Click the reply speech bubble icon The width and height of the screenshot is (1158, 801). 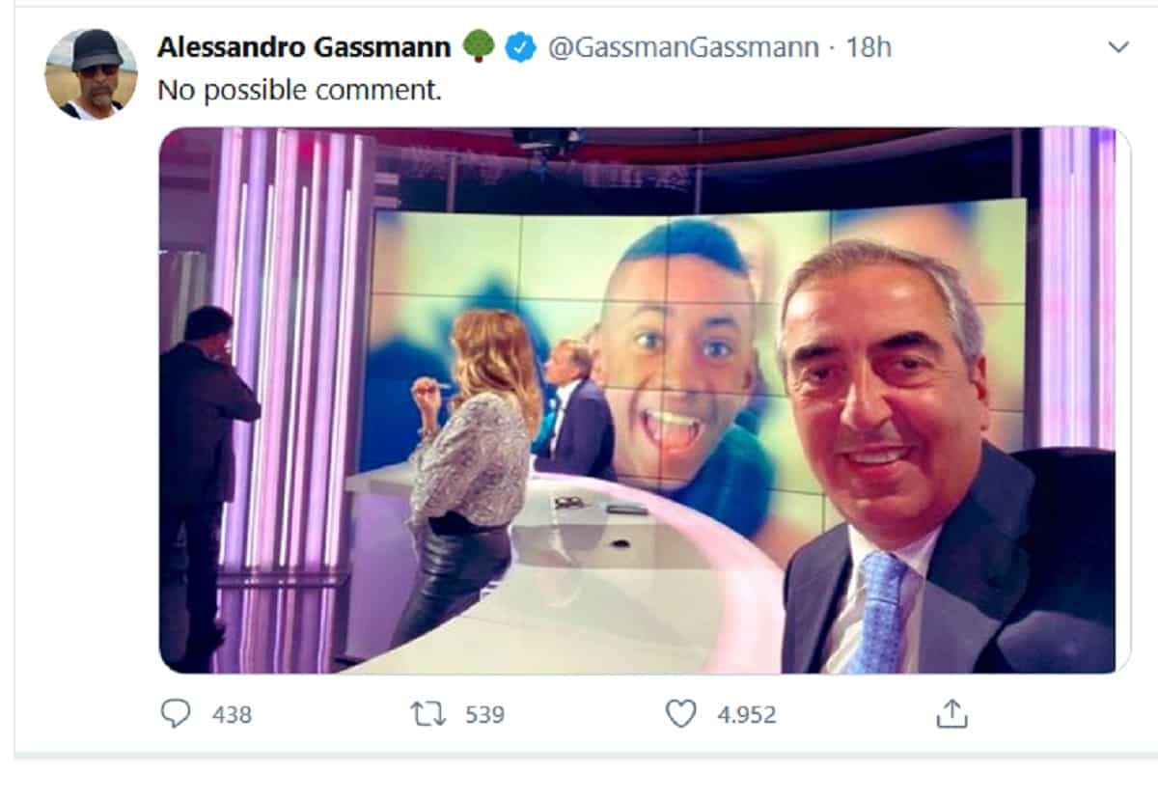point(176,713)
